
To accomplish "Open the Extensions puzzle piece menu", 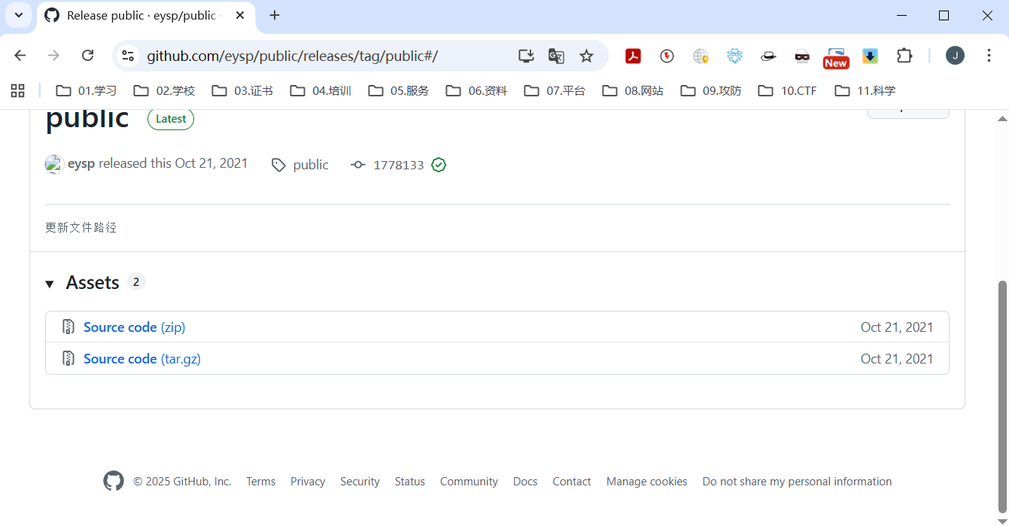I will tap(904, 56).
